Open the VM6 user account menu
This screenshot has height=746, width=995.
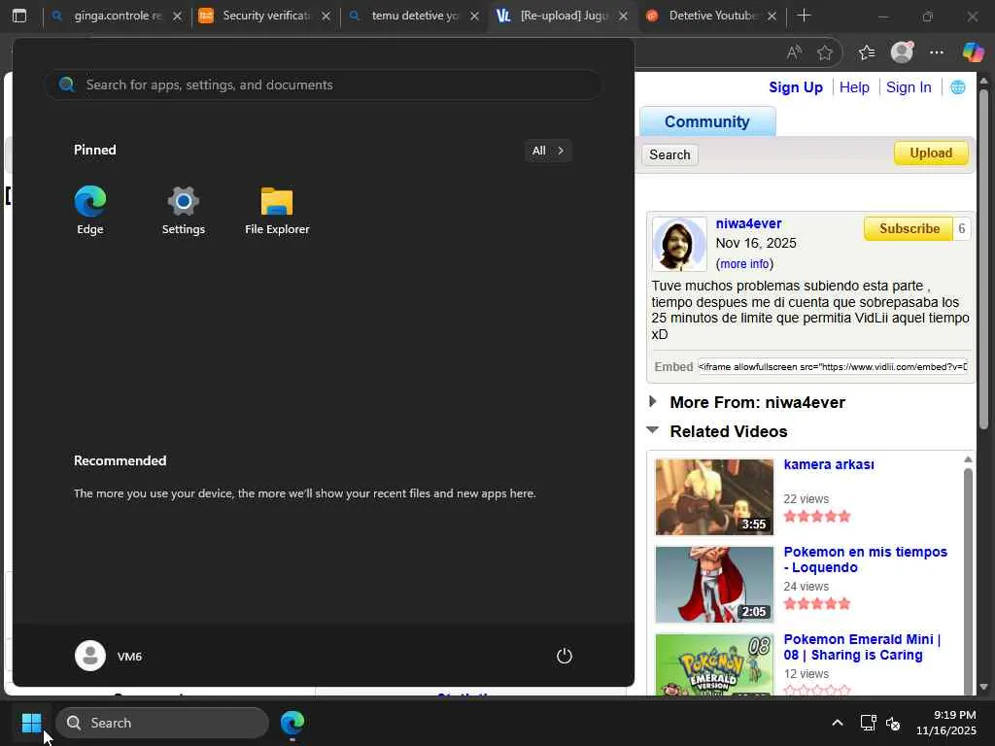109,656
